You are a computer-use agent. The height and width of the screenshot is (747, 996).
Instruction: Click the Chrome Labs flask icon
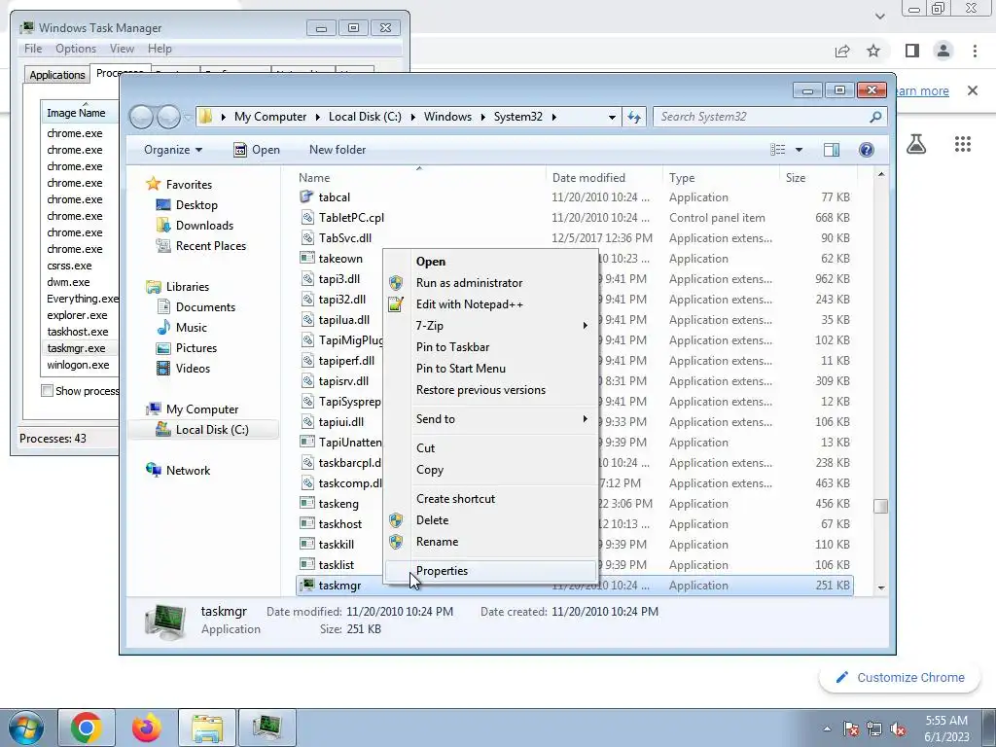915,144
